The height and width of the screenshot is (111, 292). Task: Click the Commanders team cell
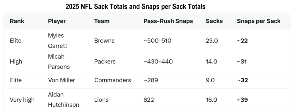point(113,80)
